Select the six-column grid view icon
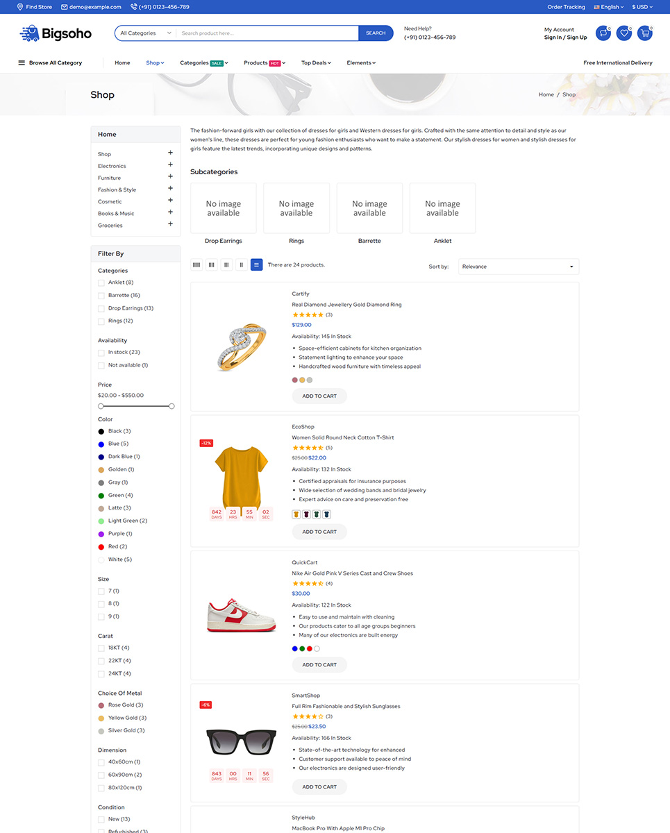The image size is (670, 833). (196, 264)
